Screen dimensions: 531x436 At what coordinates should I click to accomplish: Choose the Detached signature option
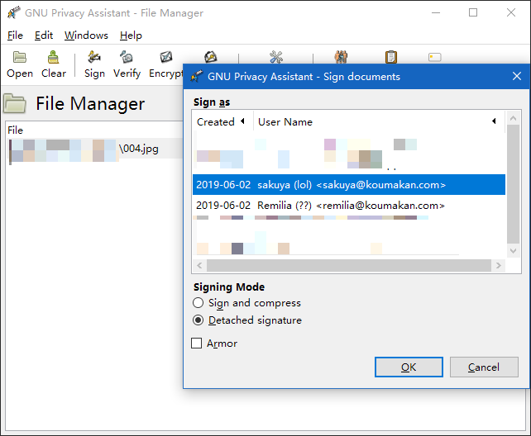(198, 320)
